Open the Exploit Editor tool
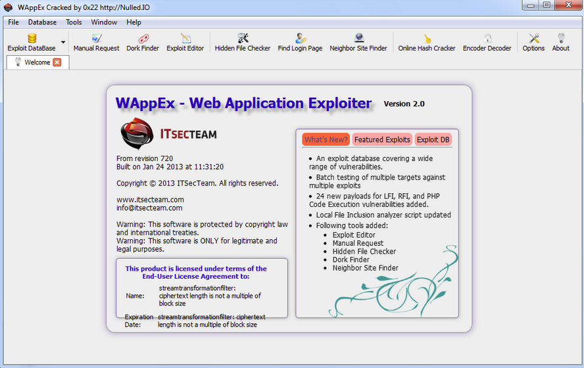 point(185,42)
